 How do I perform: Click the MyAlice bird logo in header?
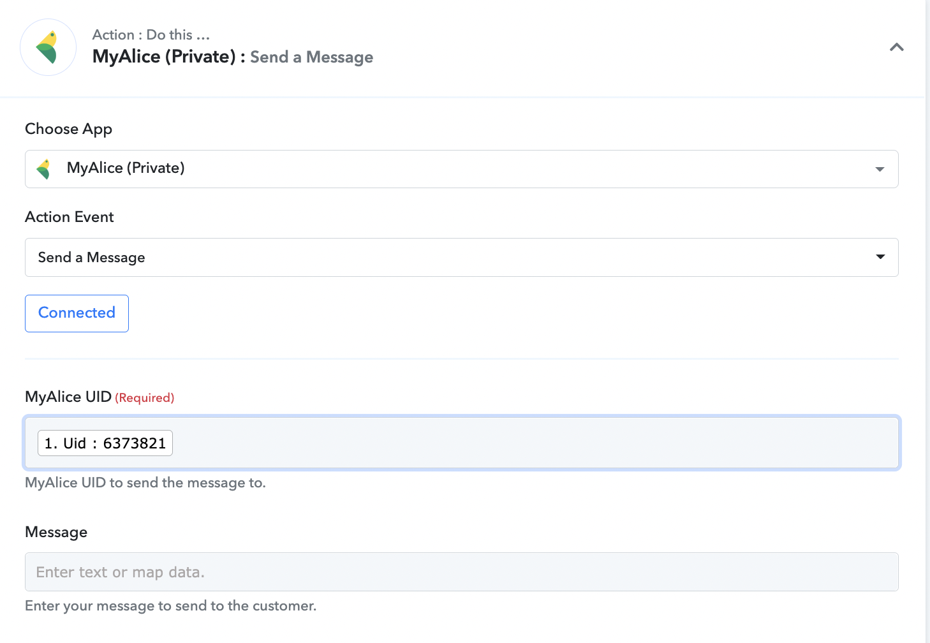point(48,47)
